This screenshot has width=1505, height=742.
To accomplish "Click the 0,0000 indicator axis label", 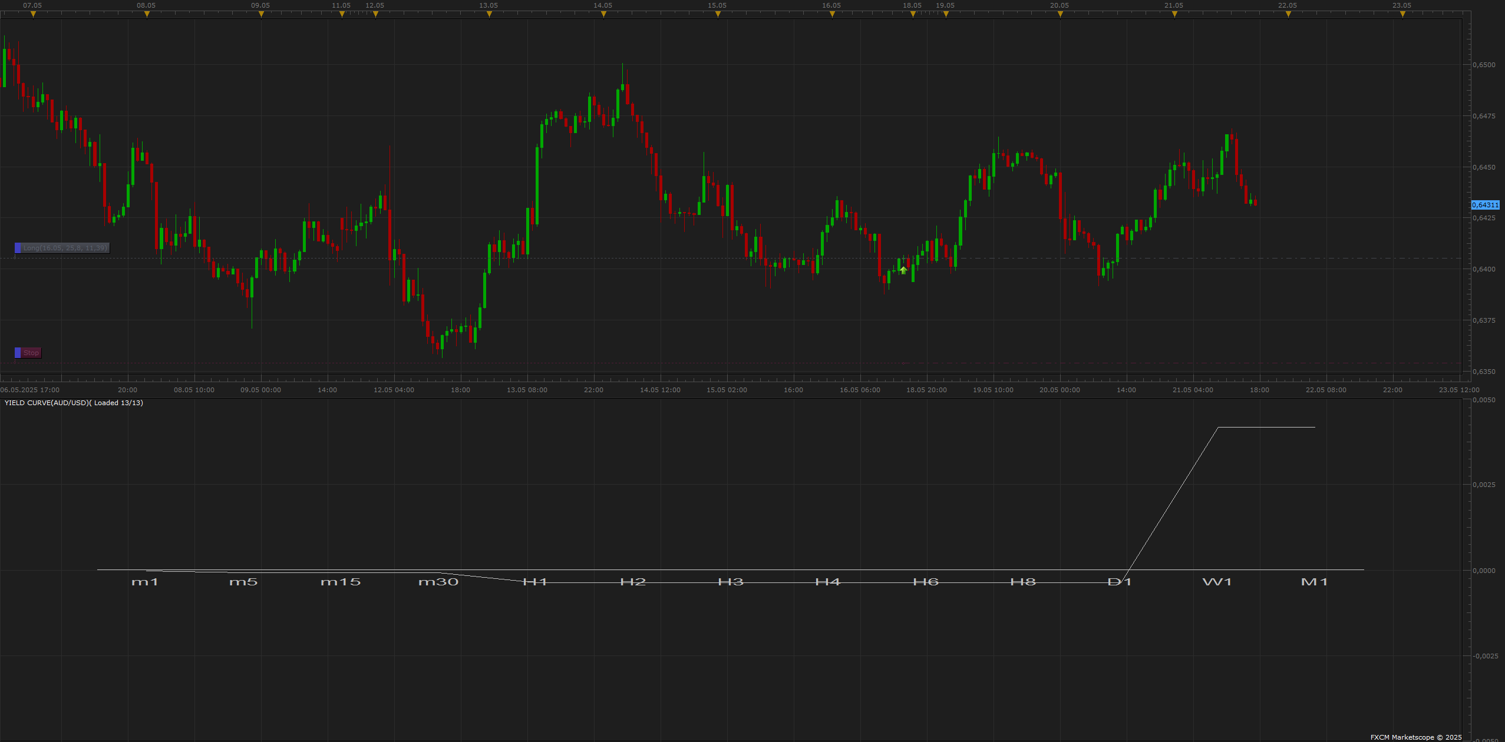I will pos(1484,571).
